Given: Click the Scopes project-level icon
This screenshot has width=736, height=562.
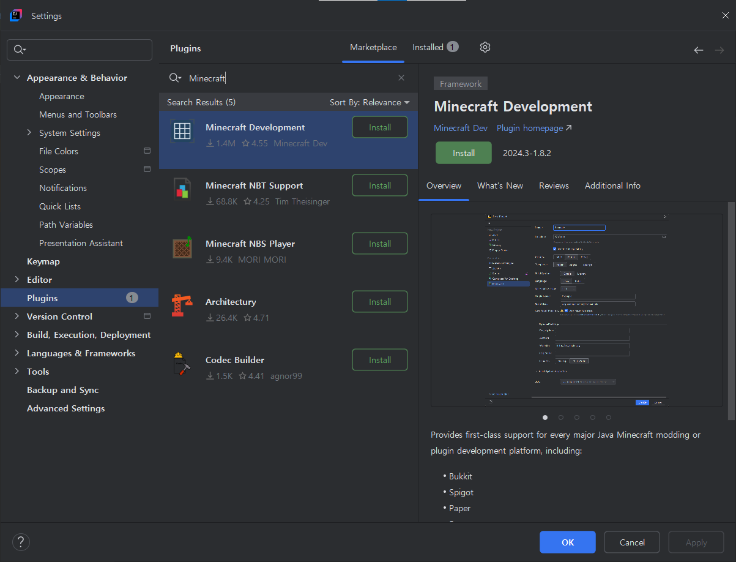Looking at the screenshot, I should (147, 169).
